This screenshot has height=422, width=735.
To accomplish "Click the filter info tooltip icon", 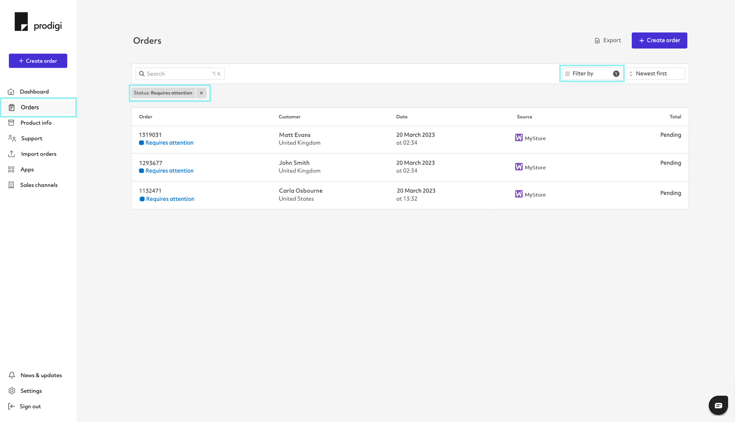I will click(616, 73).
